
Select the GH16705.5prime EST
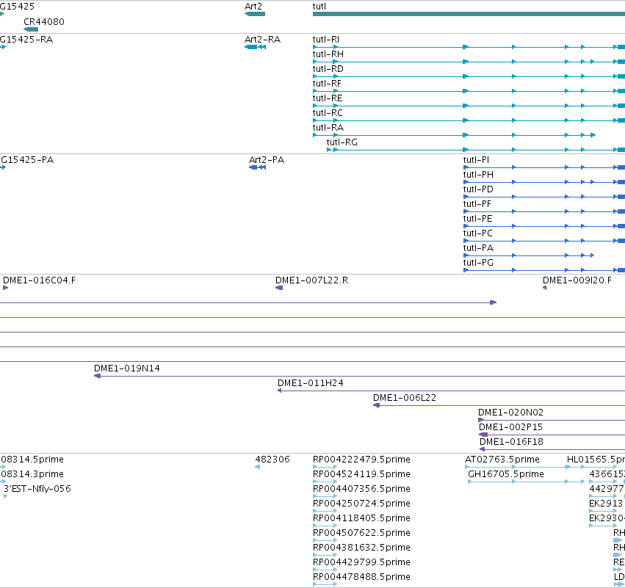click(x=526, y=482)
